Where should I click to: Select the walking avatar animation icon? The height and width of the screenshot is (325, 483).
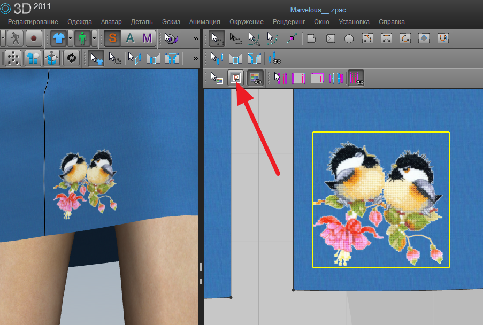[x=15, y=38]
